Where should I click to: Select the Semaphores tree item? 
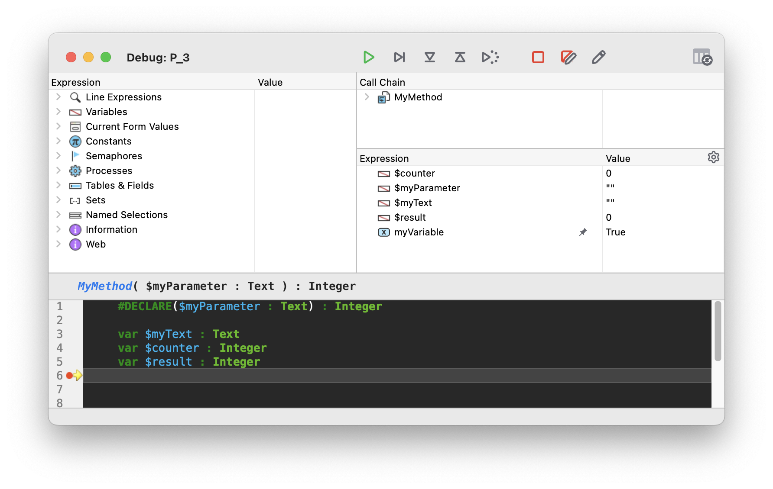pos(114,156)
